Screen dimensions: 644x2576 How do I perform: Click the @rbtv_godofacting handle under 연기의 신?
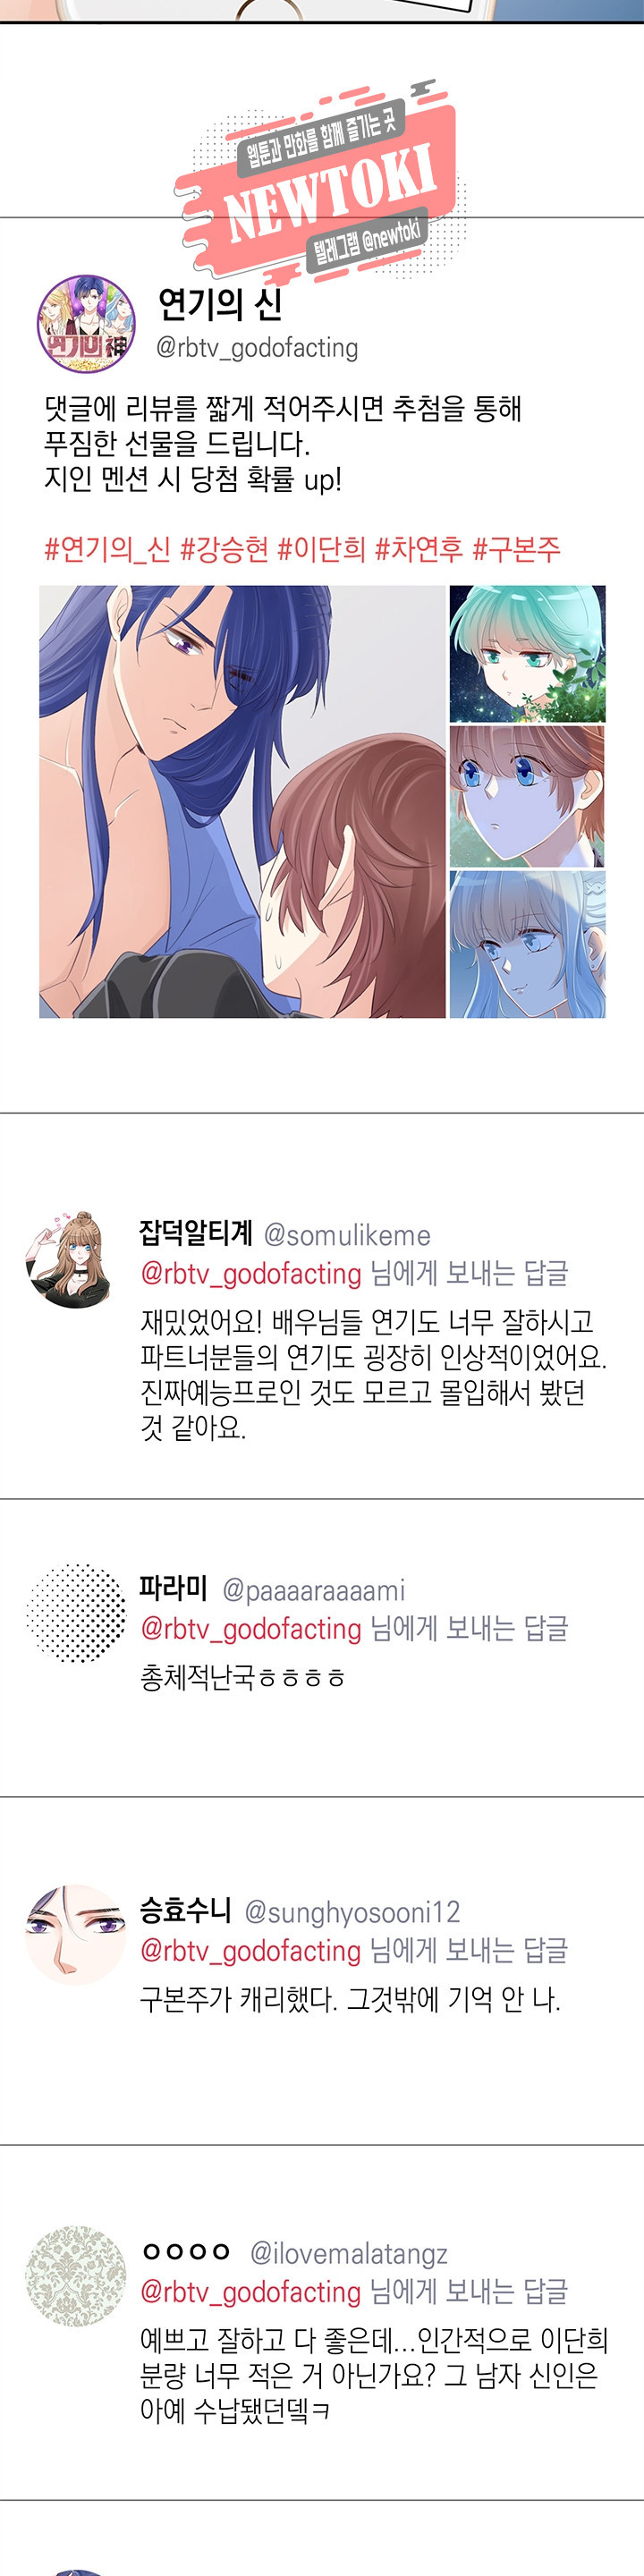click(x=257, y=348)
